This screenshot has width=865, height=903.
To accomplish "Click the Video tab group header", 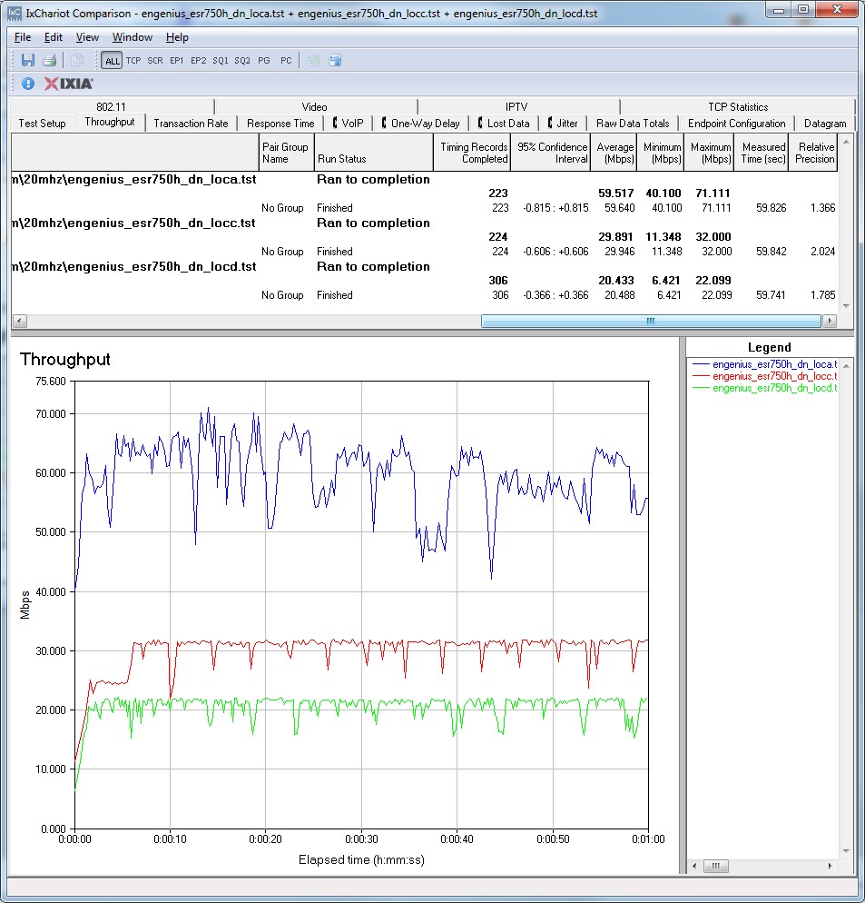I will (314, 106).
